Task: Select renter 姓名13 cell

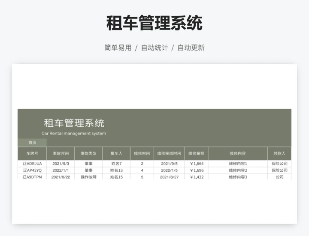Action: [116, 170]
